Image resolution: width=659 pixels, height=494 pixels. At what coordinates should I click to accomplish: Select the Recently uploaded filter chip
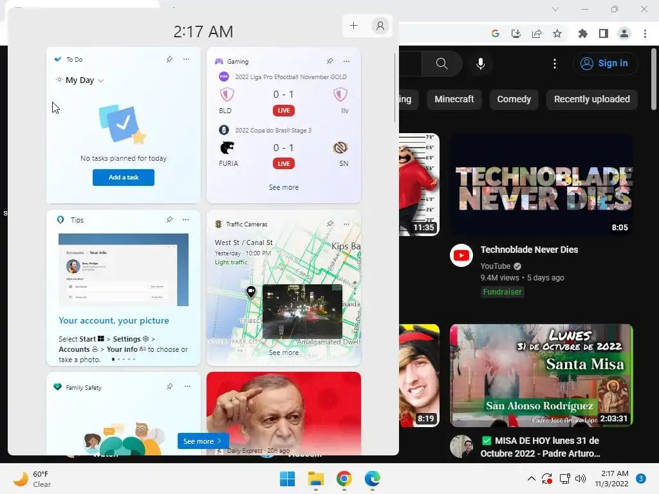[592, 99]
